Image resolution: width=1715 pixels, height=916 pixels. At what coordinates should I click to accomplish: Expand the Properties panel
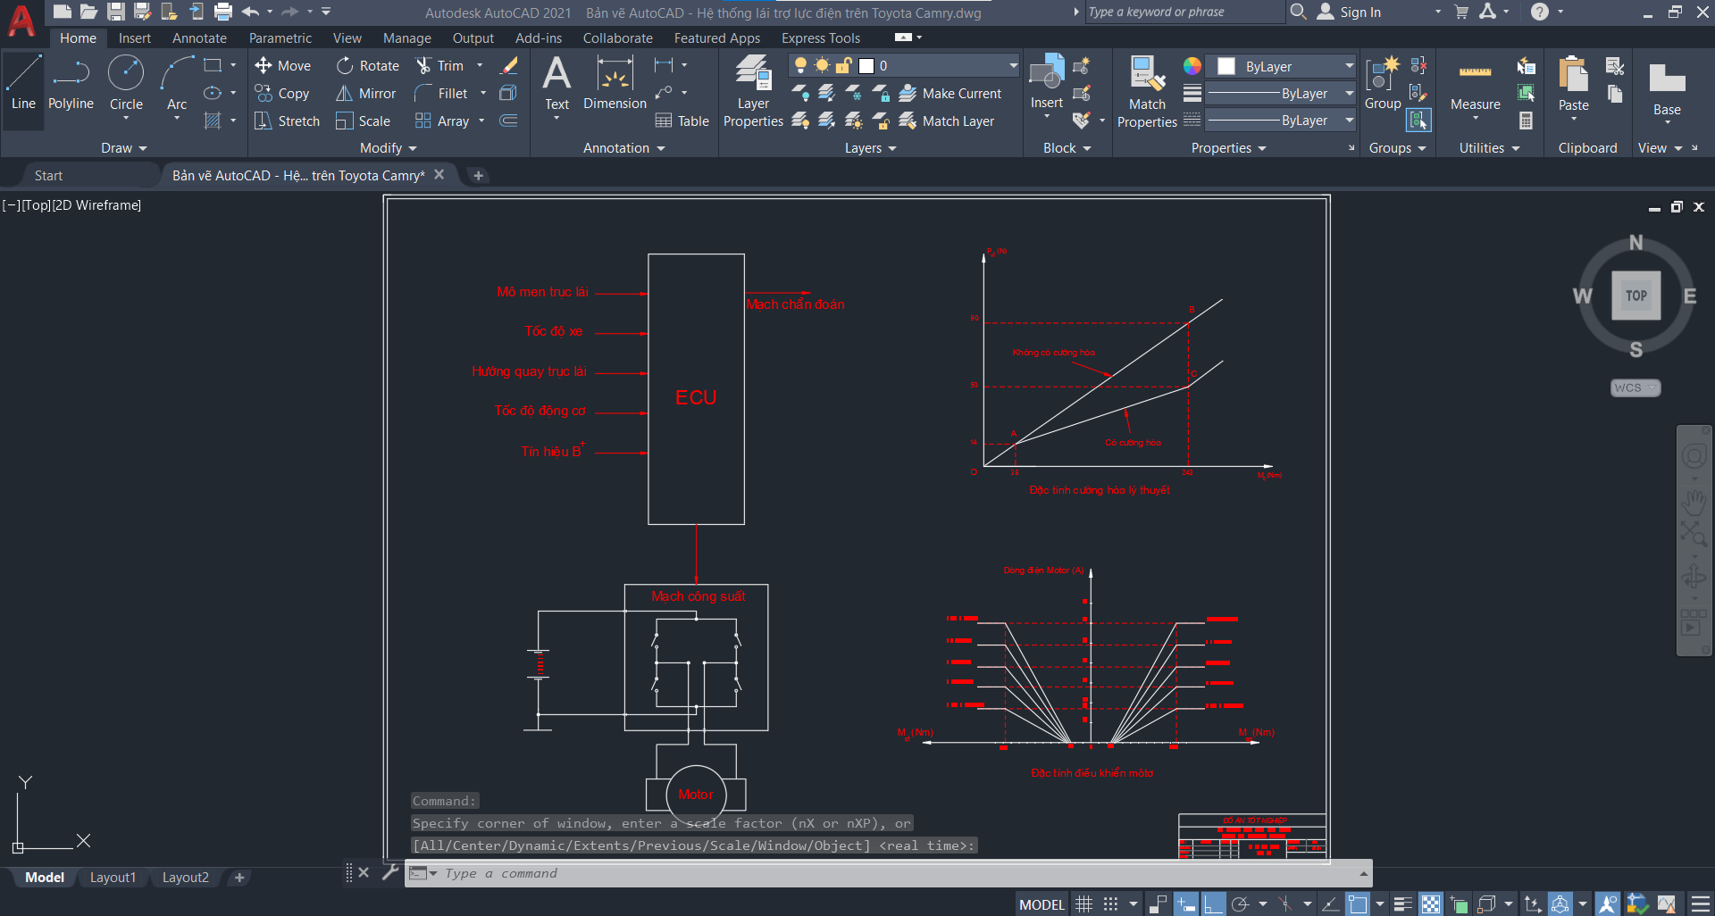click(x=1229, y=148)
